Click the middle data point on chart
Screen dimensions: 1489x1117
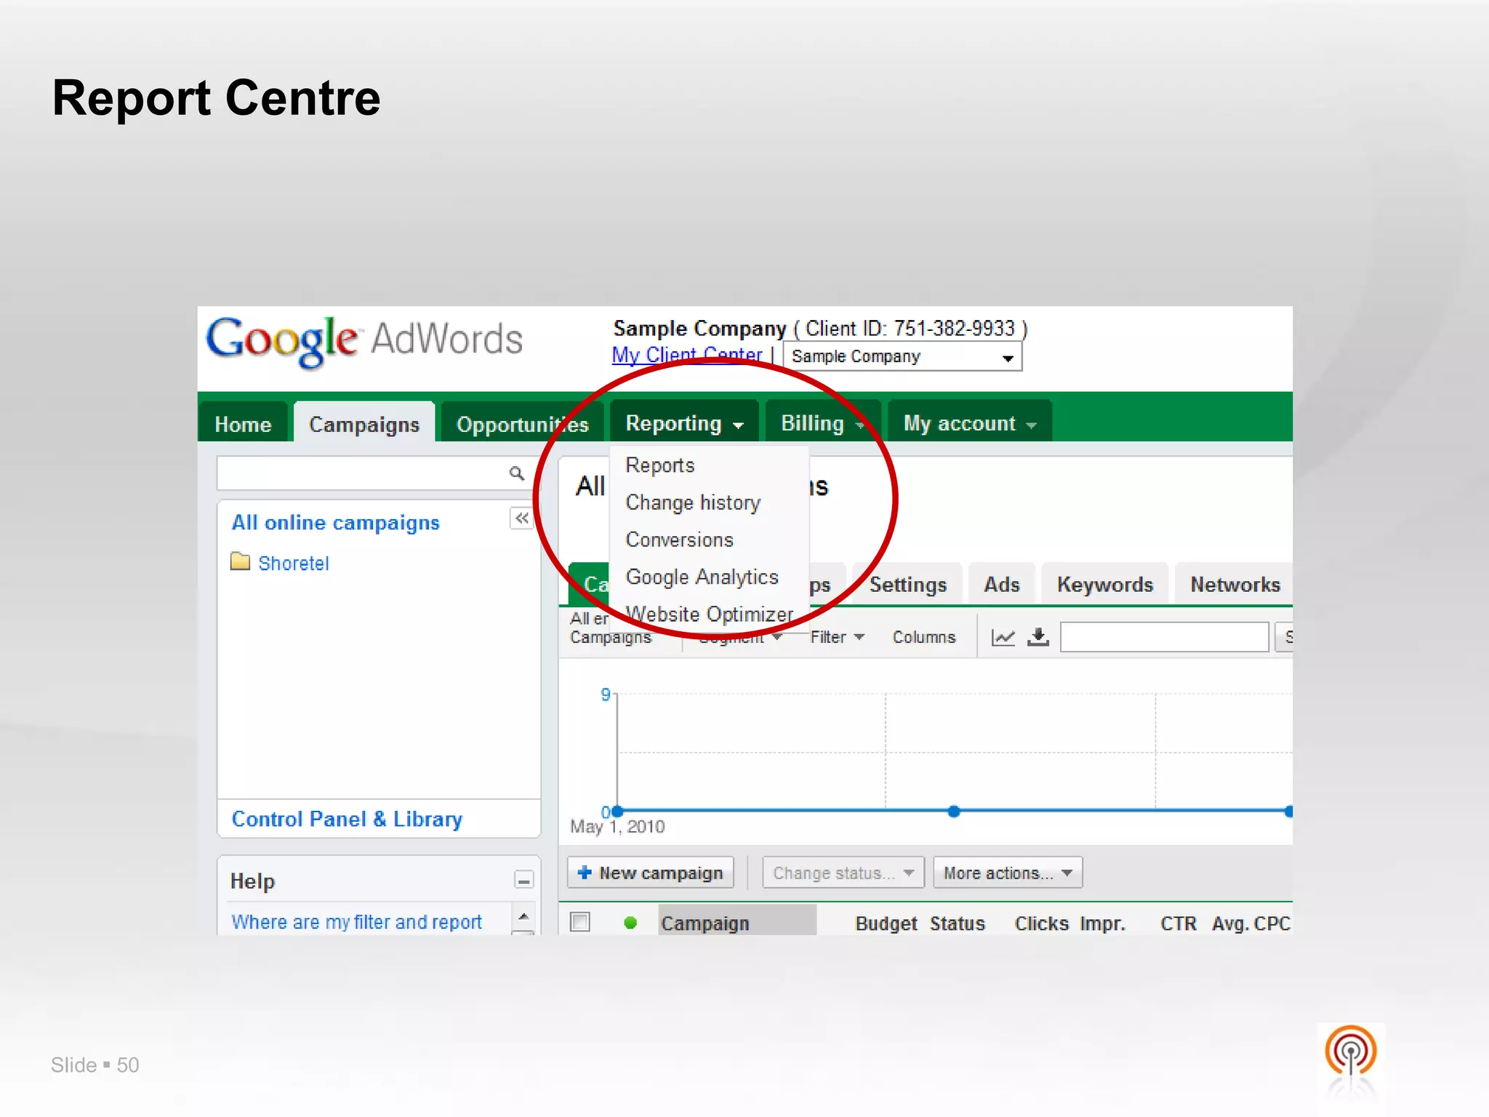(954, 812)
